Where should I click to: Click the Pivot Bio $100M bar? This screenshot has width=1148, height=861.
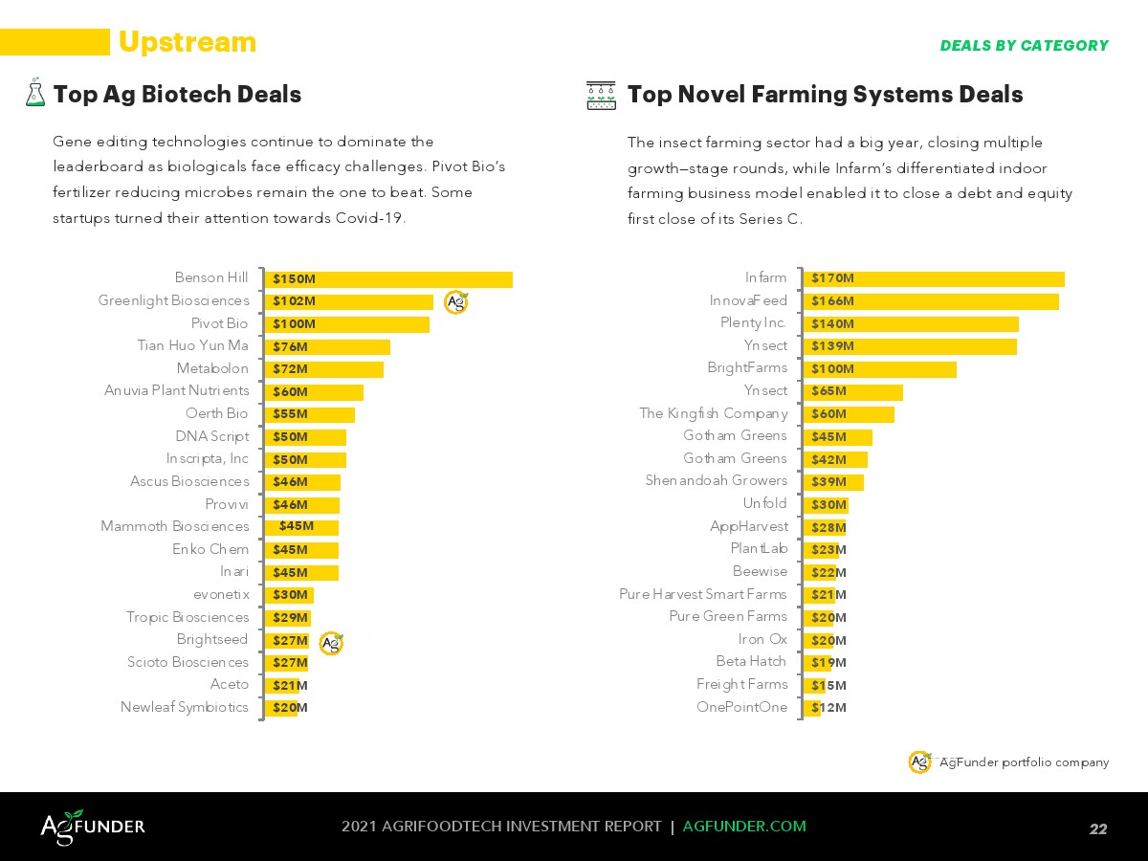pyautogui.click(x=346, y=324)
